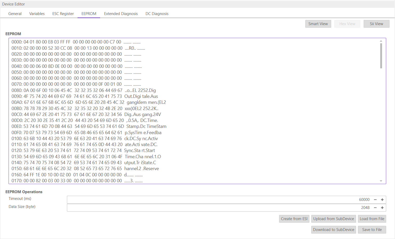The width and height of the screenshot is (395, 239).
Task: Increment the Data Size value
Action: [382, 207]
